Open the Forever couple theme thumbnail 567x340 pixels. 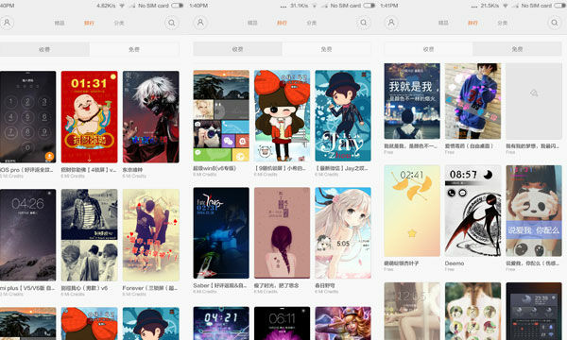151,235
